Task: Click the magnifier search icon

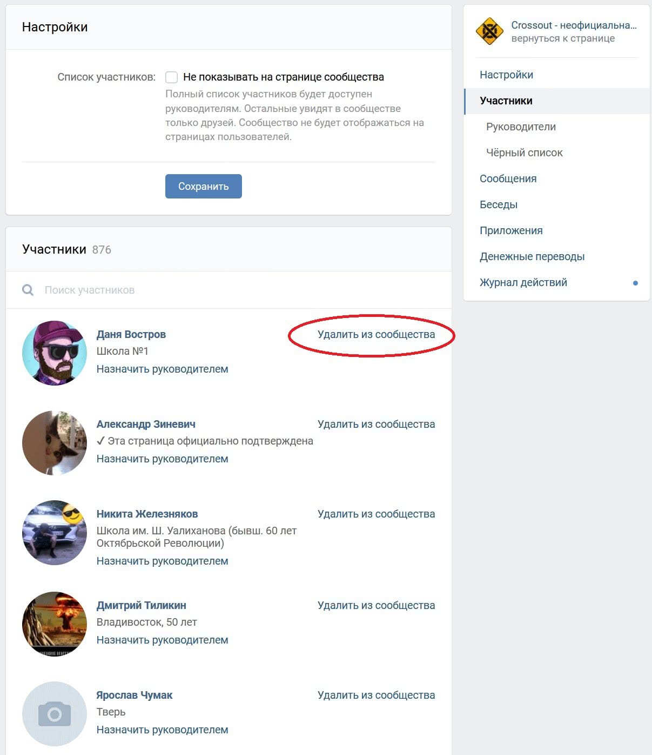Action: pyautogui.click(x=28, y=290)
